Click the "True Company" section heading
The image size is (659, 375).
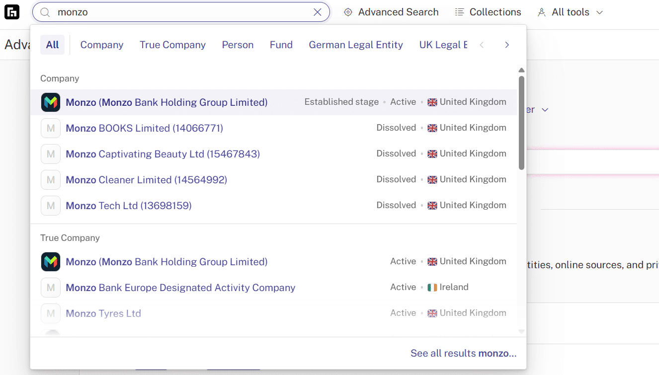[x=70, y=238]
